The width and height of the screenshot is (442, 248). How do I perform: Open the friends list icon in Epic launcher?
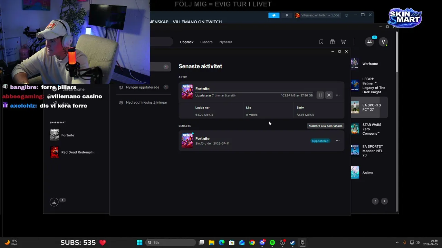pyautogui.click(x=369, y=42)
